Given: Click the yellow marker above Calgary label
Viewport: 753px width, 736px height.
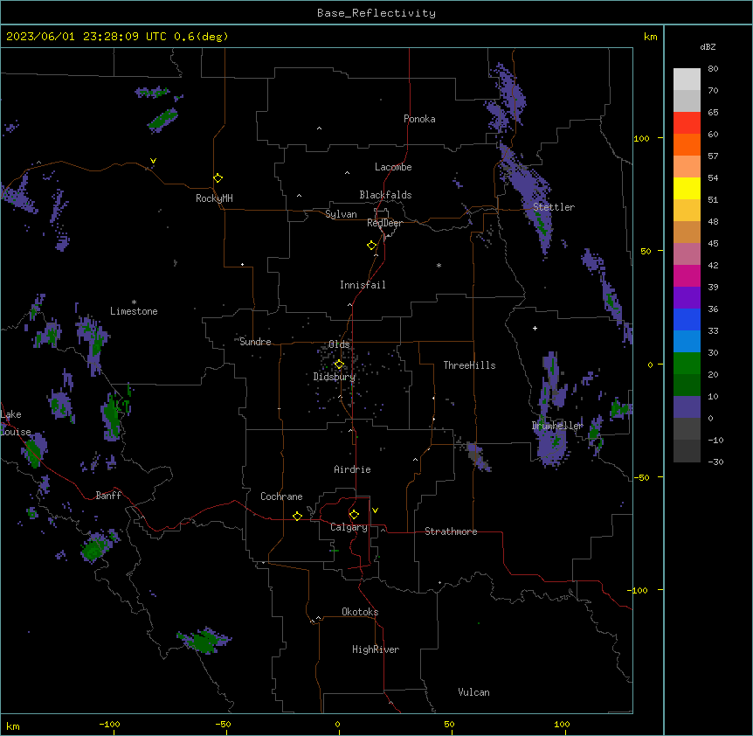Looking at the screenshot, I should [354, 515].
